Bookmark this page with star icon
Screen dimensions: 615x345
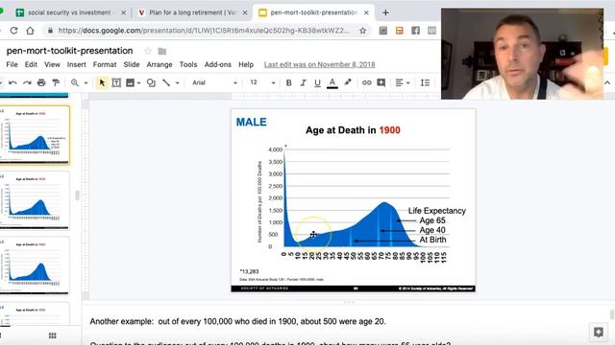[x=363, y=31]
